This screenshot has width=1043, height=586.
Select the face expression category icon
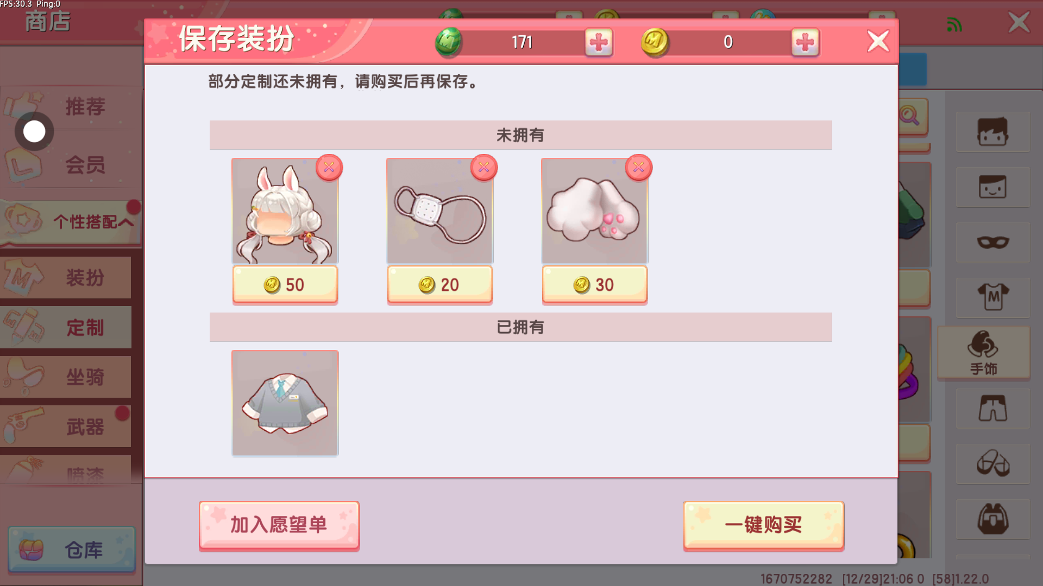(x=993, y=187)
